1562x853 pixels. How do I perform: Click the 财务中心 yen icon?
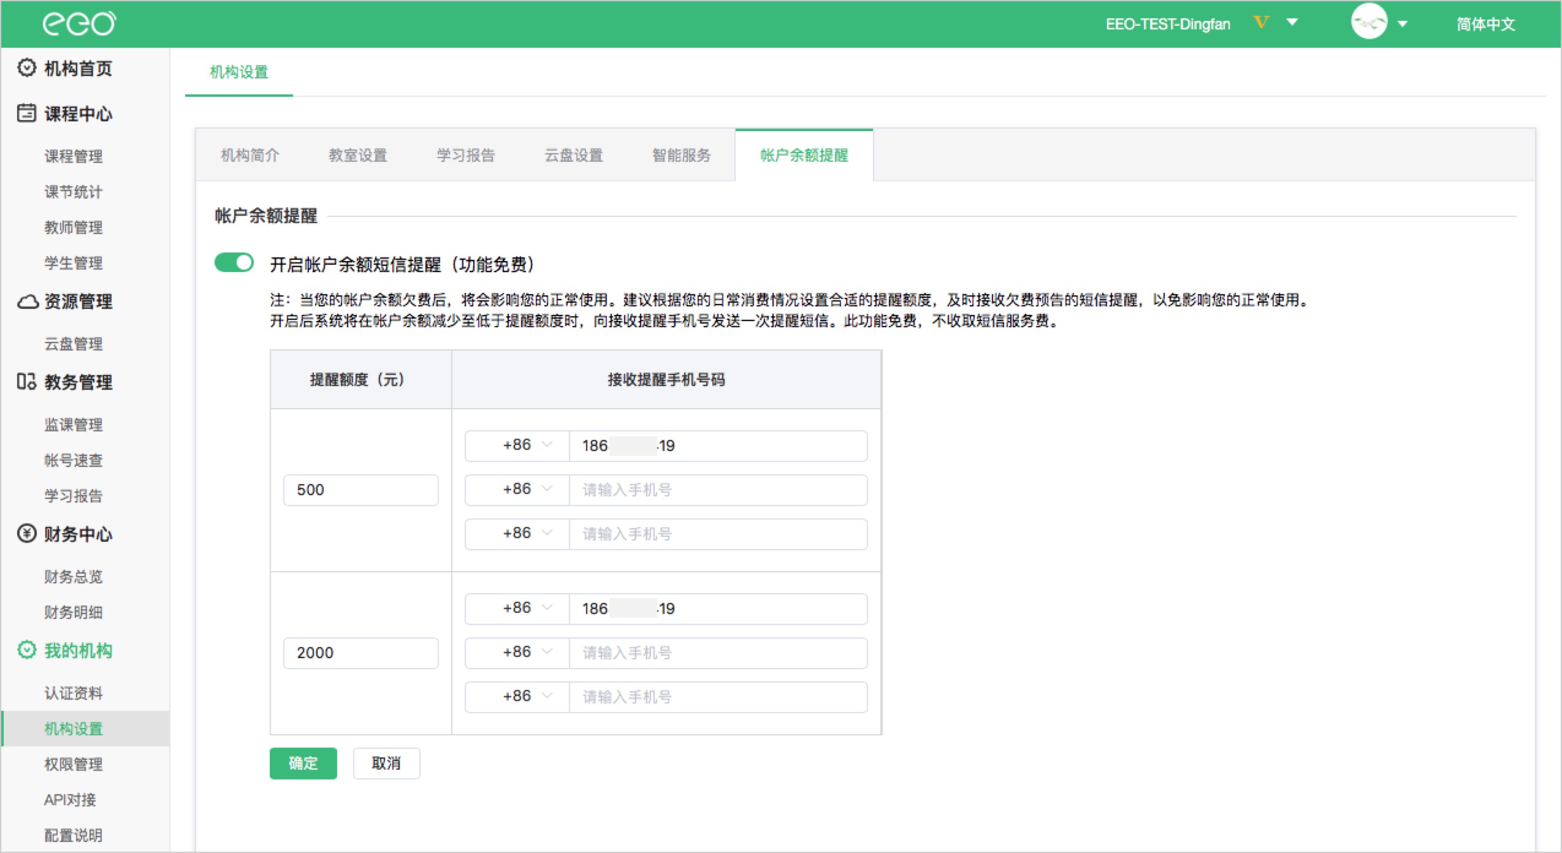pos(26,534)
